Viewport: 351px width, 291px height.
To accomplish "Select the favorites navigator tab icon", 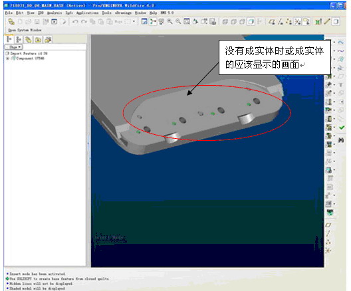I will 48,39.
